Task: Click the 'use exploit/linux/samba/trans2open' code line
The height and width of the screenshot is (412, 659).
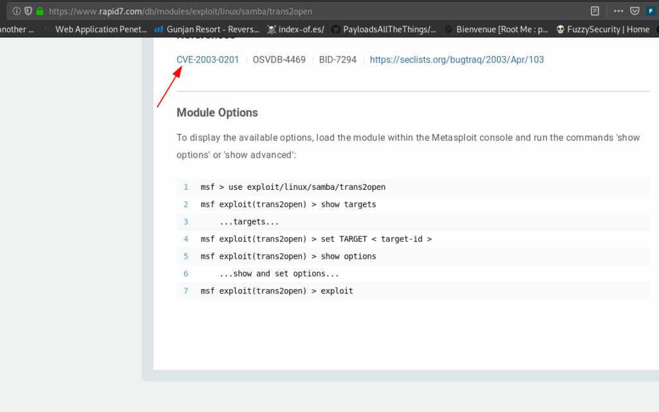Action: (x=293, y=187)
